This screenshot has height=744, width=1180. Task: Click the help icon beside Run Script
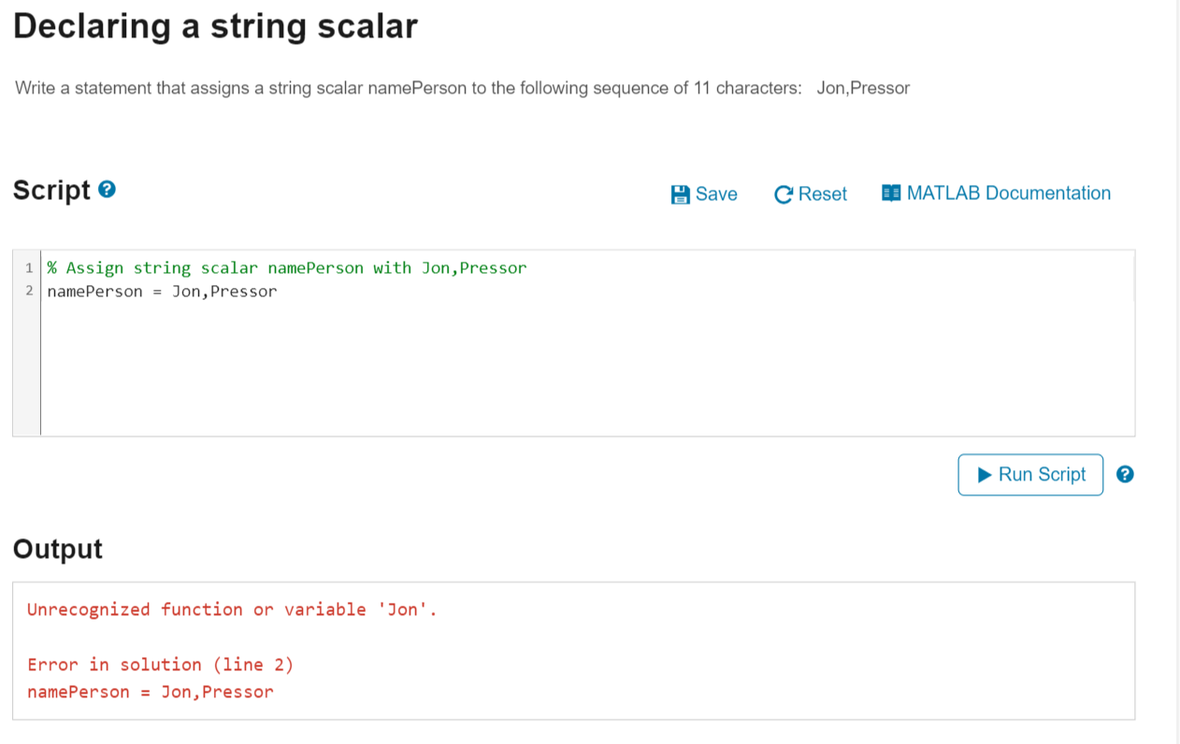pos(1126,474)
